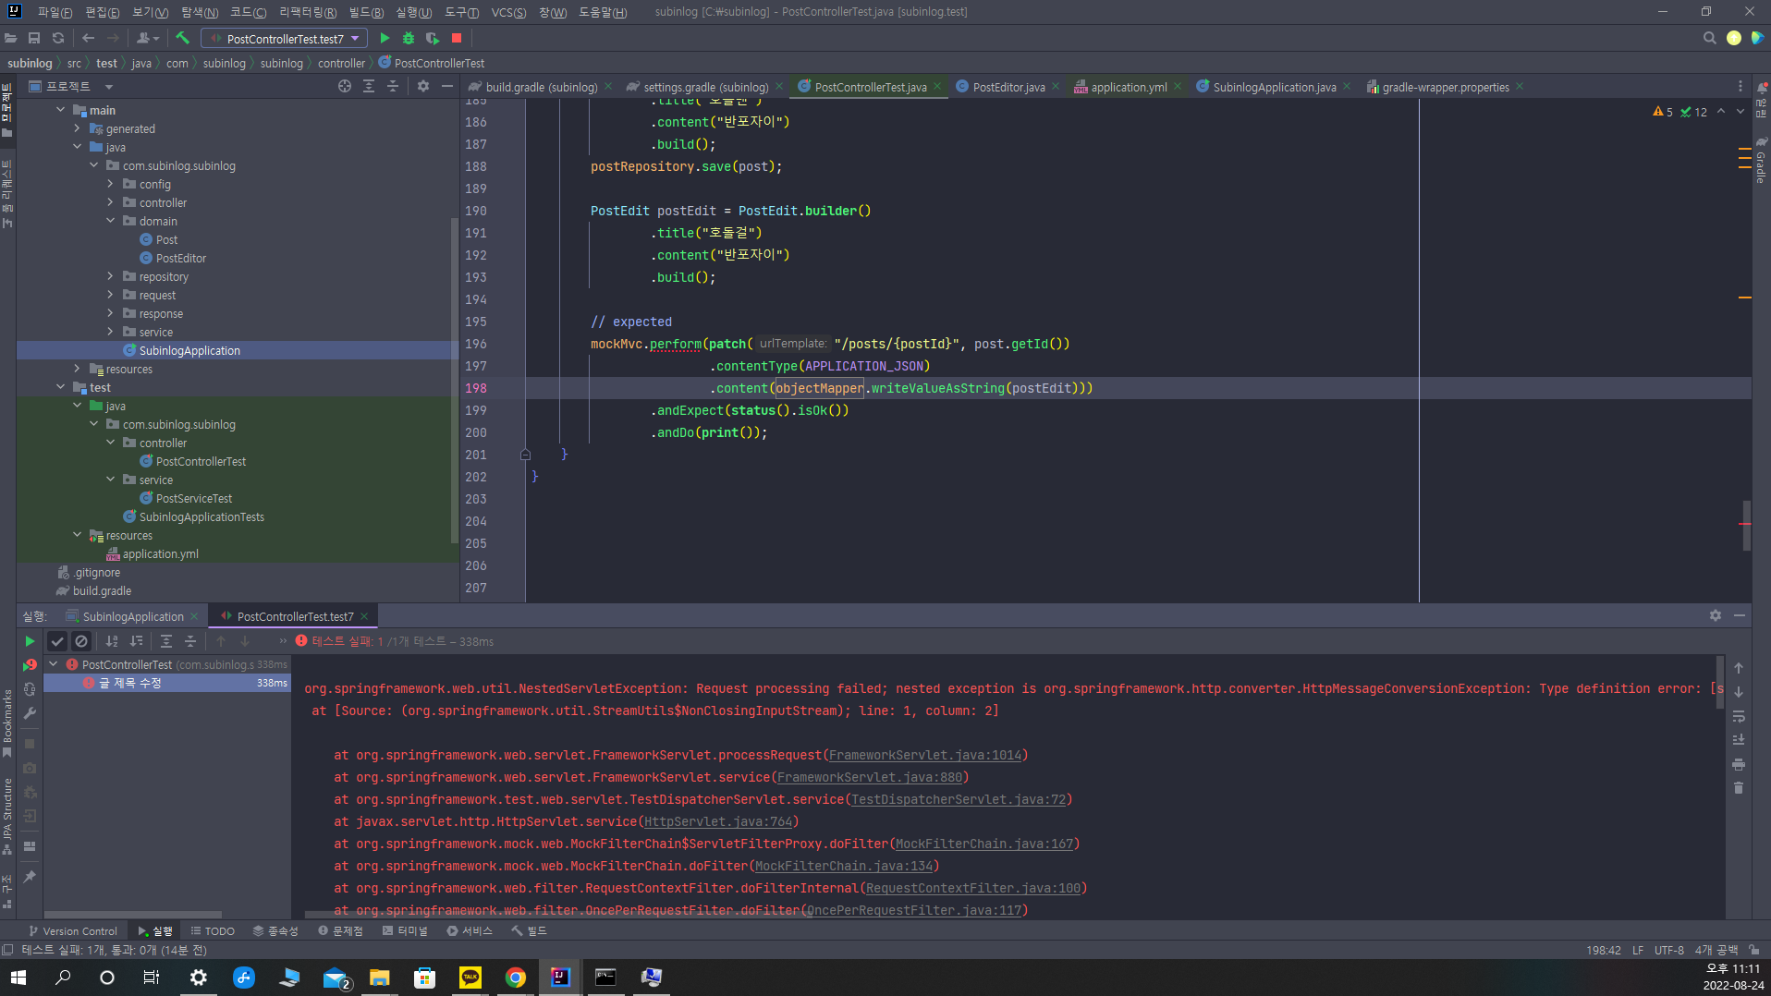The height and width of the screenshot is (996, 1771).
Task: Collapse all test results in Run panel
Action: tap(190, 640)
